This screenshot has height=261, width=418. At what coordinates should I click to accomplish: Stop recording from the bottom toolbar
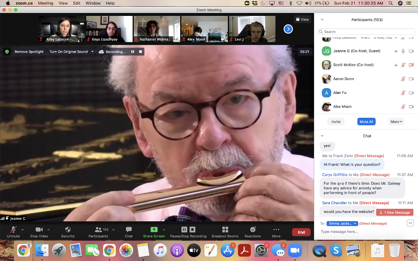(x=192, y=229)
